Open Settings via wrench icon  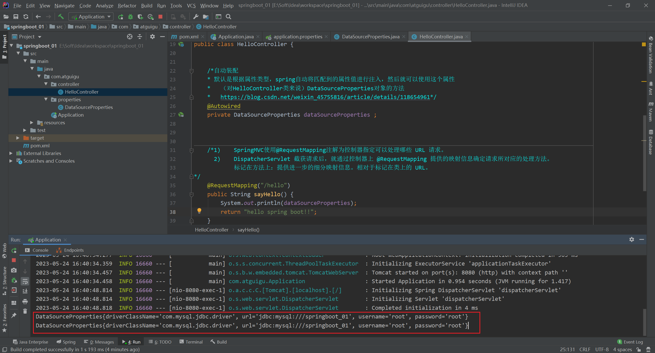[x=196, y=17]
